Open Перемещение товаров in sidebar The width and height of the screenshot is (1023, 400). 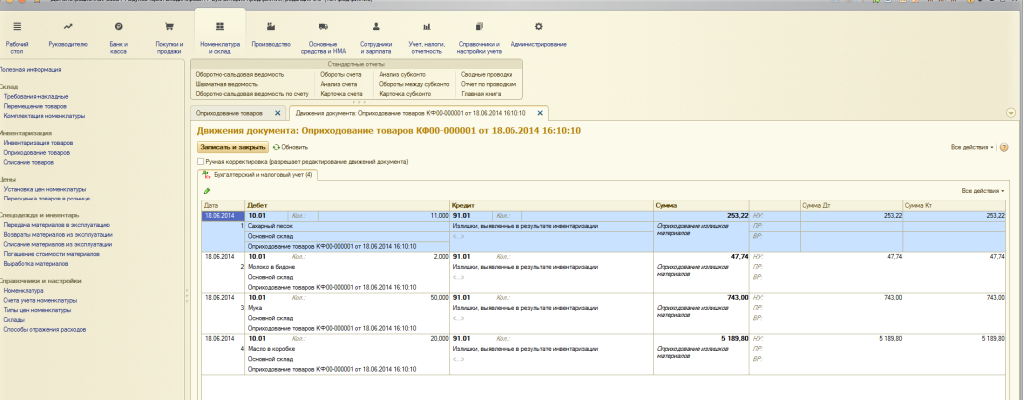35,106
